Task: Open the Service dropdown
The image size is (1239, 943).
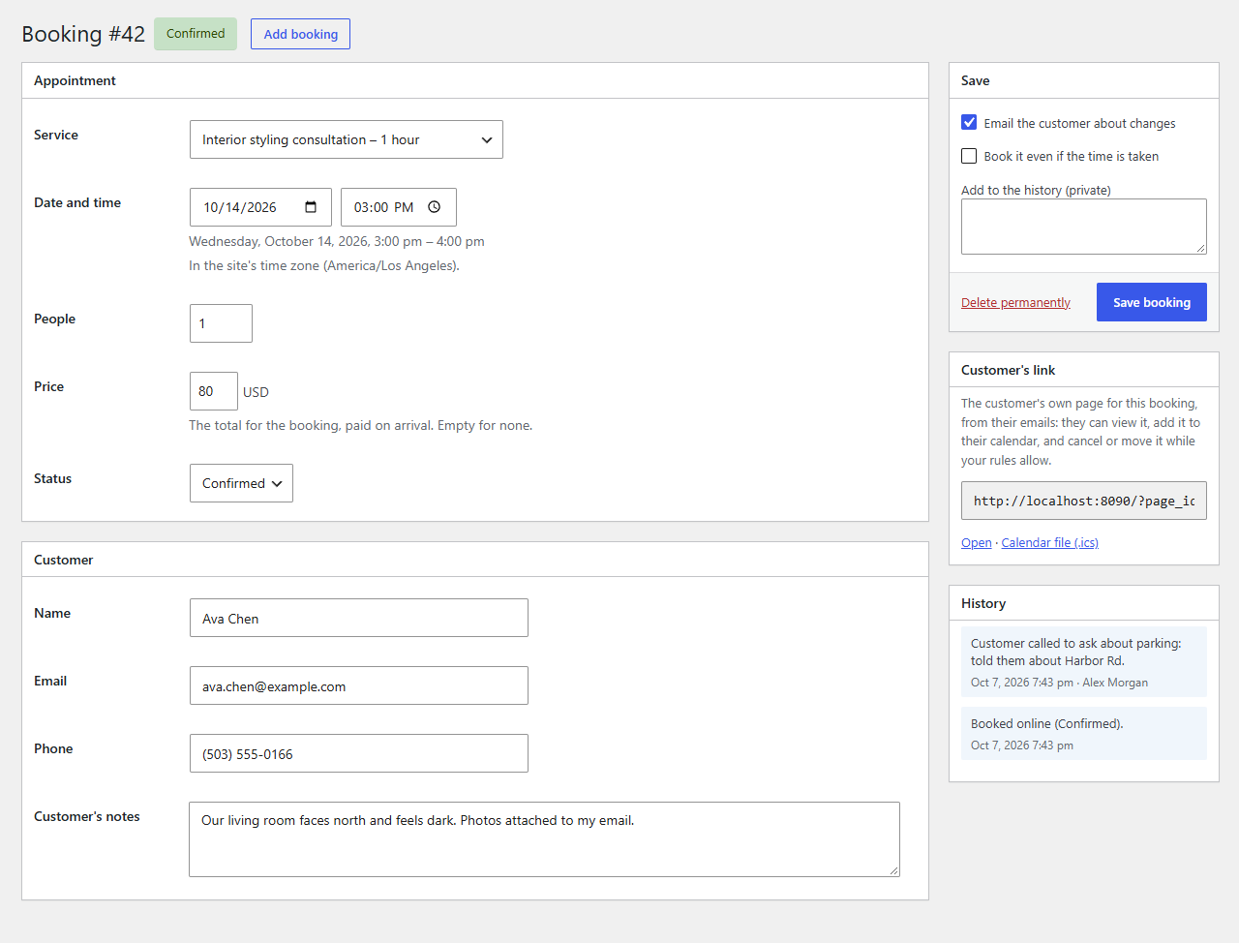Action: point(347,139)
